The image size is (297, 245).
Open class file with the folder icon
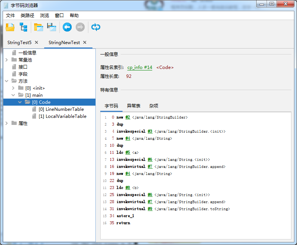tap(10, 27)
